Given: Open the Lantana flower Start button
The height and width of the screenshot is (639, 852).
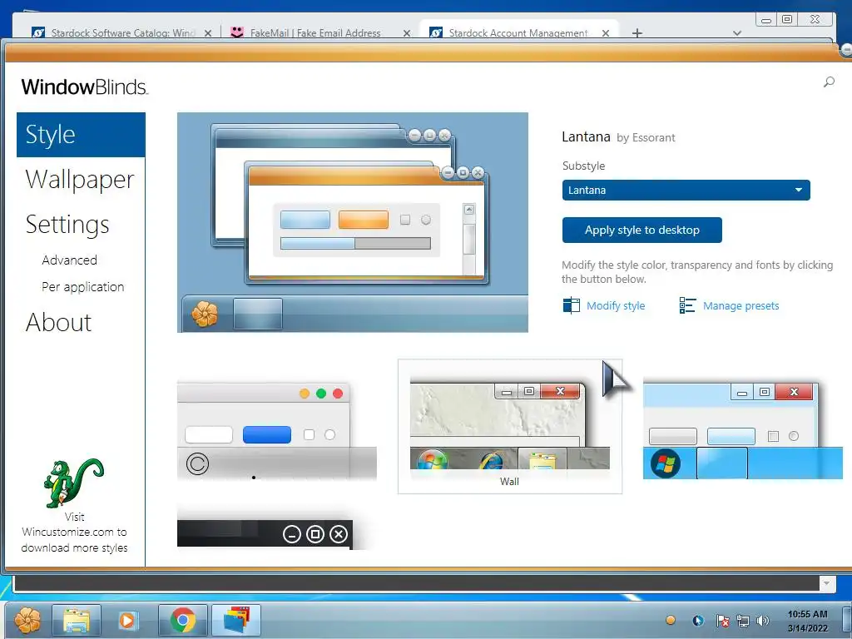Looking at the screenshot, I should click(x=27, y=620).
